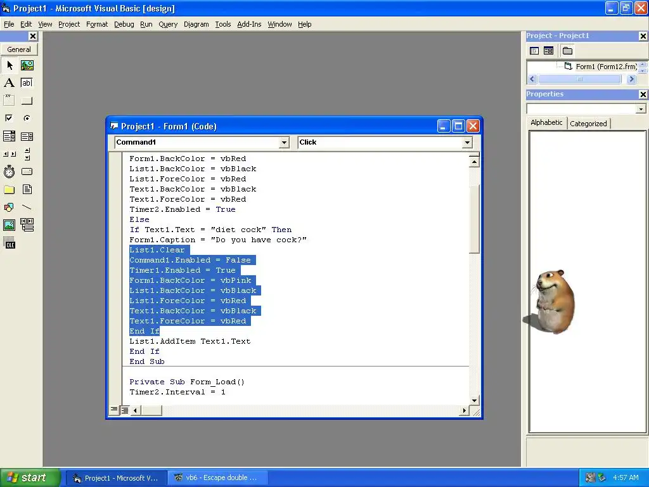Select the CheckBox control tool

[x=10, y=119]
